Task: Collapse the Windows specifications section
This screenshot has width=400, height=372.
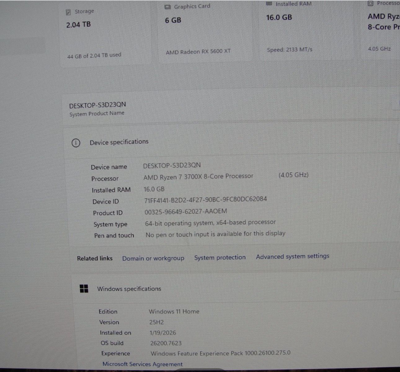Action: (129, 289)
